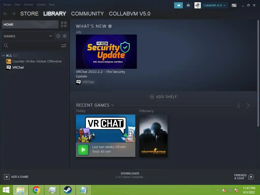
Task: Open Action Center flag tray icon
Action: (236, 190)
